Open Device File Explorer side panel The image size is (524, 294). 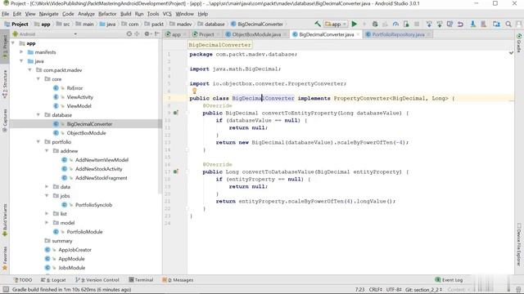[x=519, y=244]
